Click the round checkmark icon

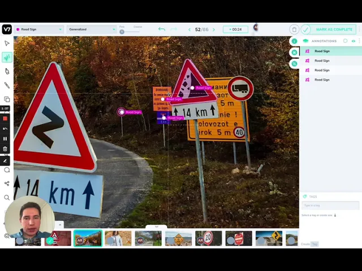pyautogui.click(x=305, y=29)
